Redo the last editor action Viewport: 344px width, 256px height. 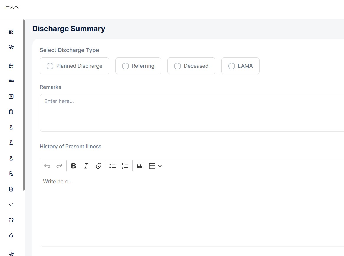[x=59, y=166]
